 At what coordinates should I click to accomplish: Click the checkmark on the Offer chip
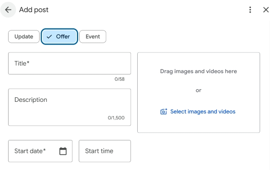coord(49,37)
